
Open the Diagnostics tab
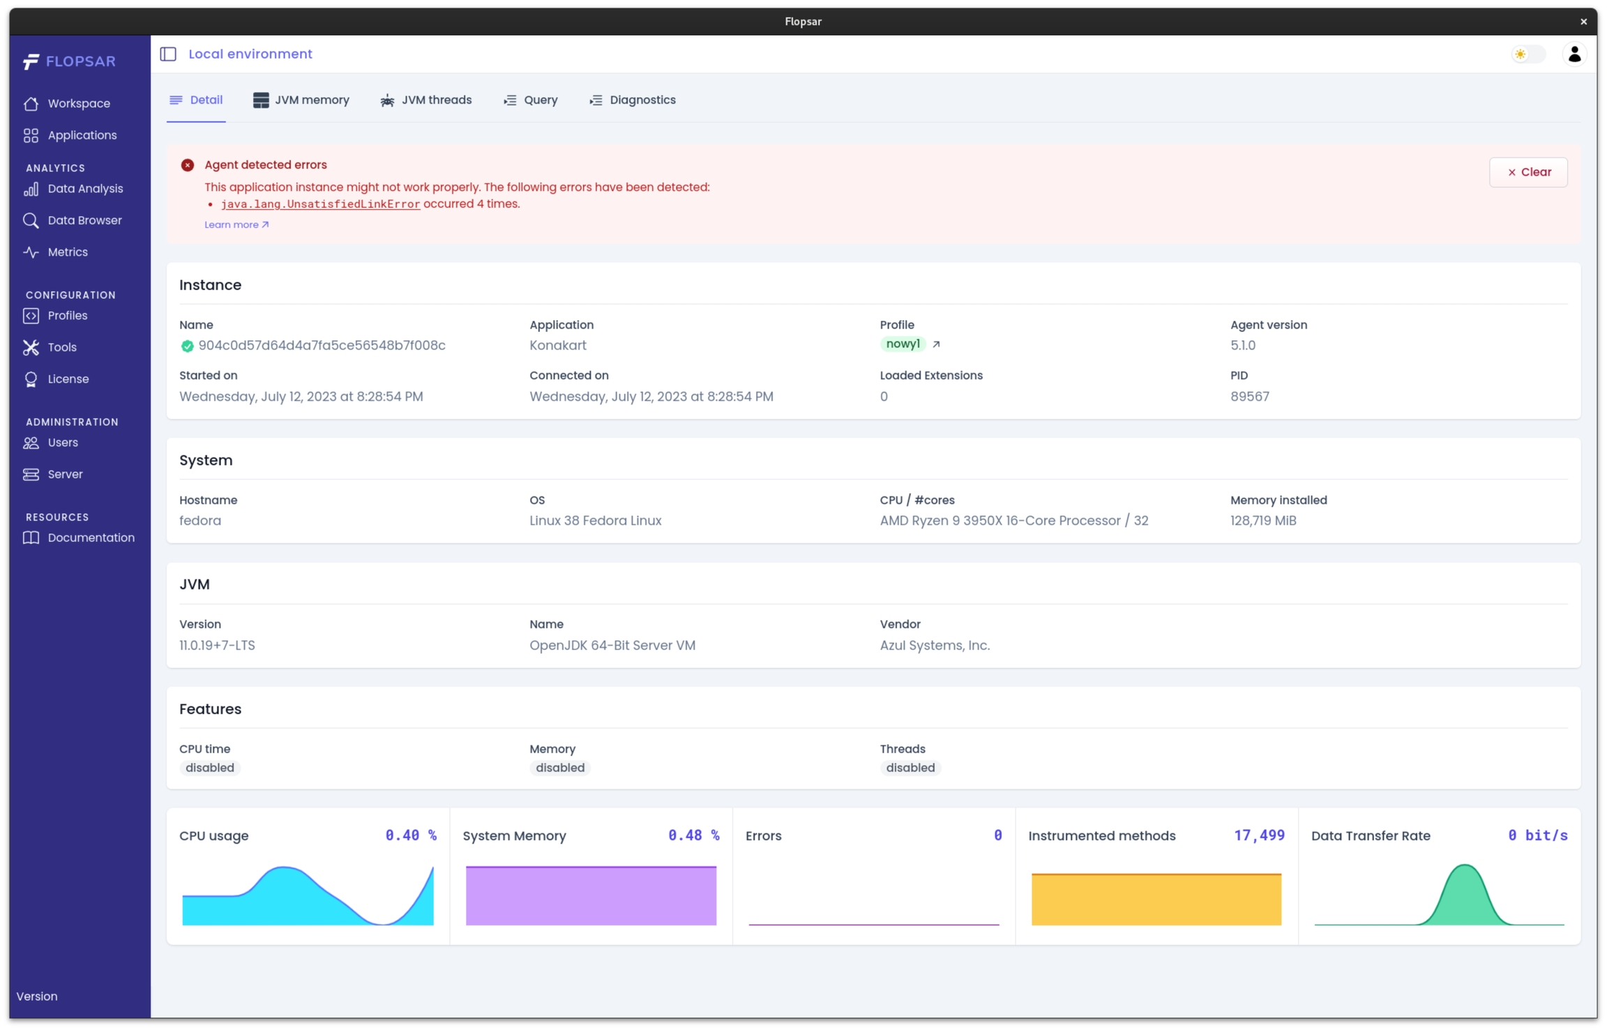pos(632,100)
